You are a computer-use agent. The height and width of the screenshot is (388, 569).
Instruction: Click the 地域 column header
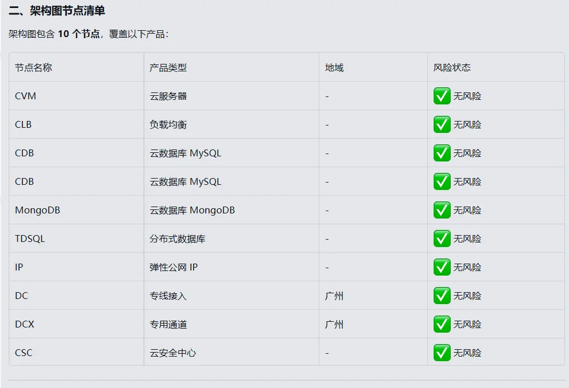(334, 67)
